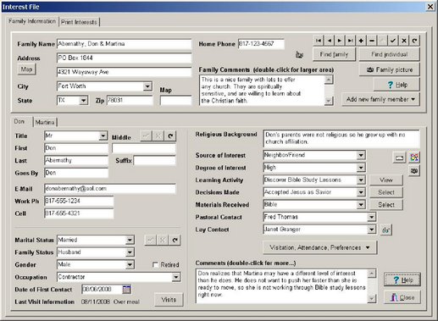
Task: Switch to Print Interests tab
Action: coord(79,22)
